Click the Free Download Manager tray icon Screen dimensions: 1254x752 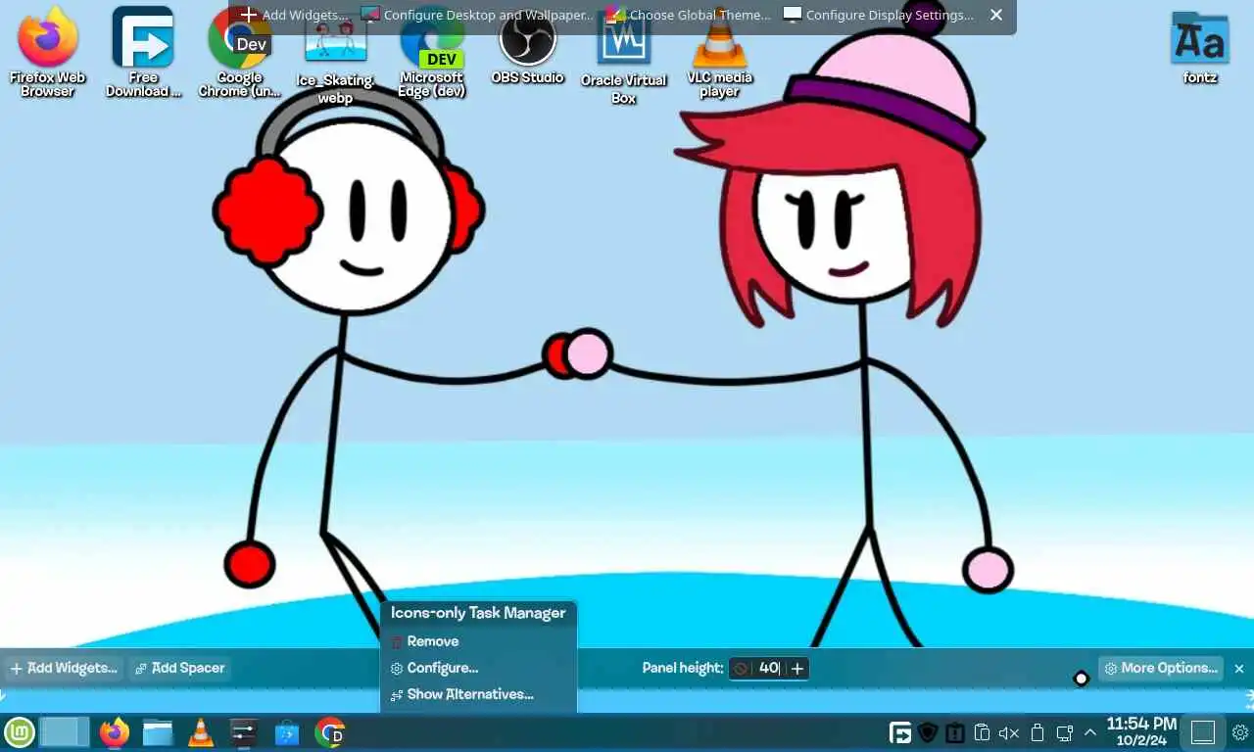[x=900, y=732]
